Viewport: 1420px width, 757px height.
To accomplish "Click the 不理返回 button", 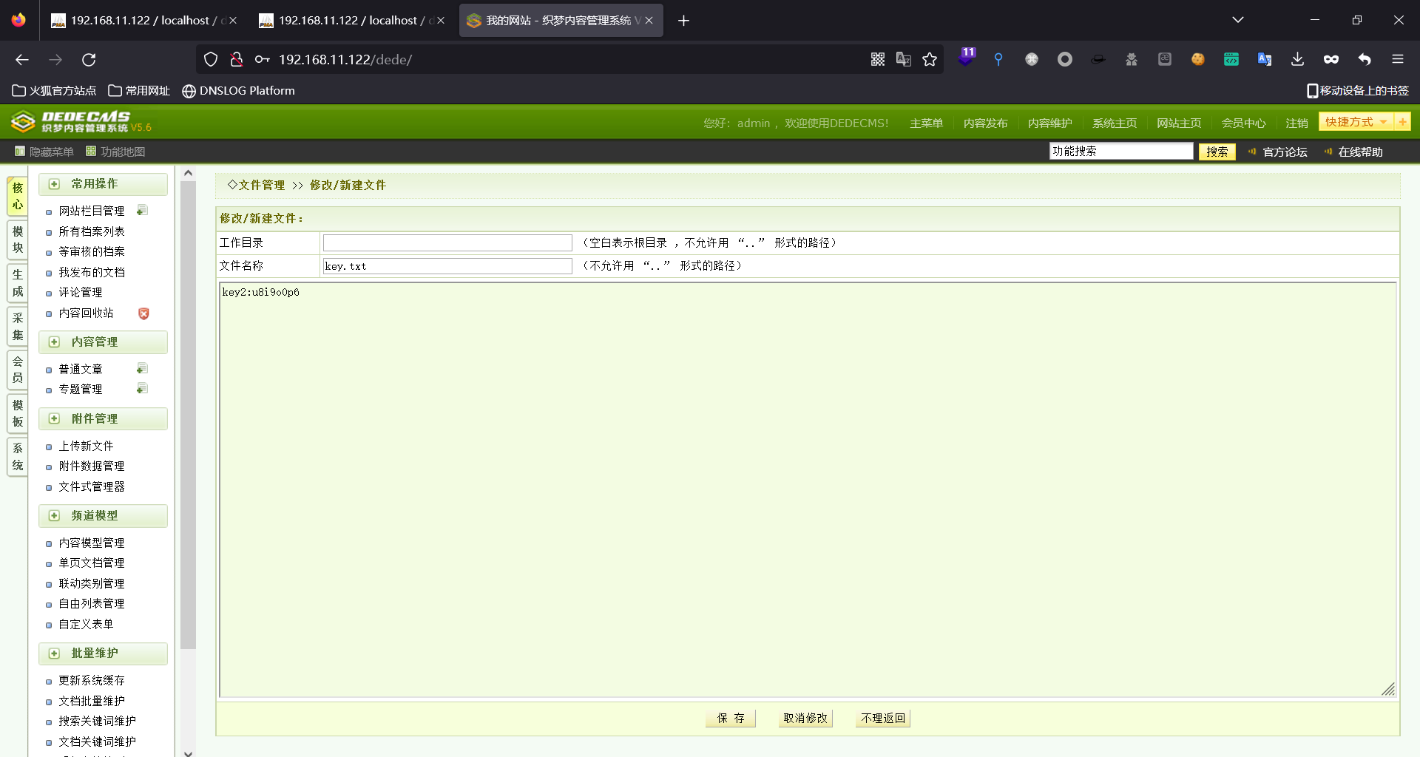I will pyautogui.click(x=883, y=718).
